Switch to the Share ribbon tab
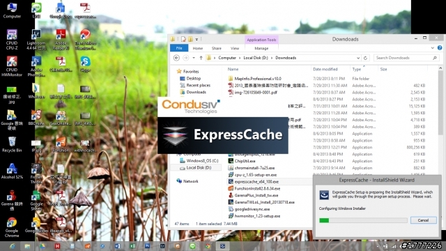The height and width of the screenshot is (251, 446). tap(217, 48)
